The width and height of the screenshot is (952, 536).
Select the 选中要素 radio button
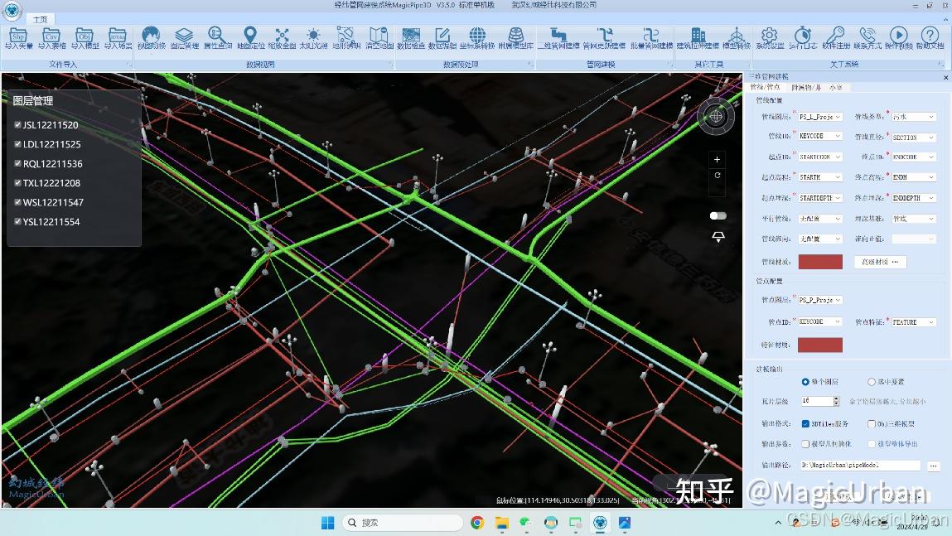click(872, 382)
